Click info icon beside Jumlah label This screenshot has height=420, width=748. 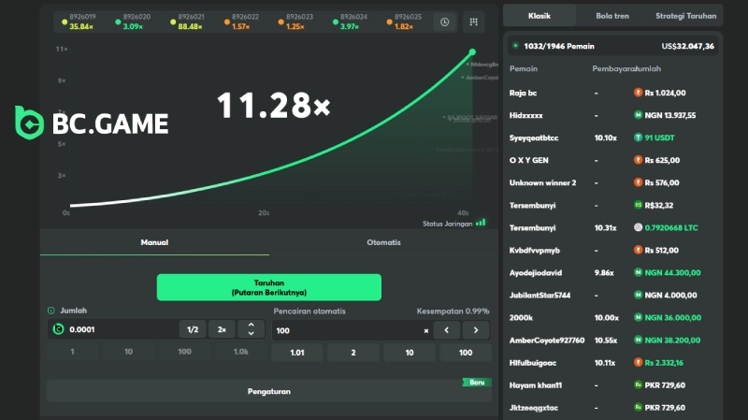coord(51,311)
